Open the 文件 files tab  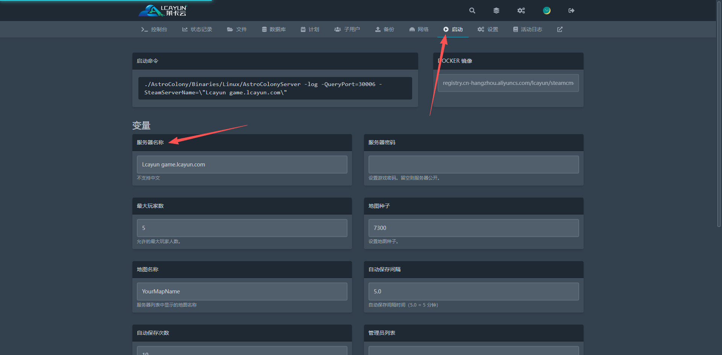point(237,29)
